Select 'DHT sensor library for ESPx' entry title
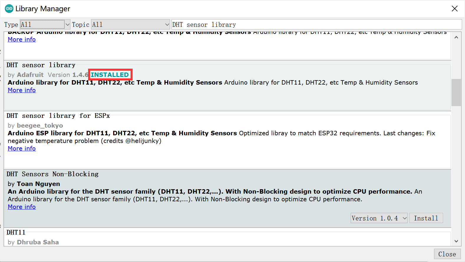 [x=58, y=116]
